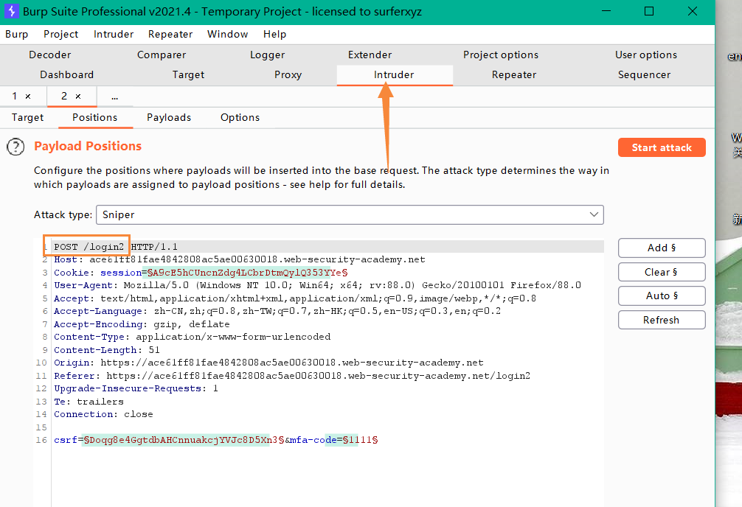
Task: Click the Auto § button
Action: (662, 296)
